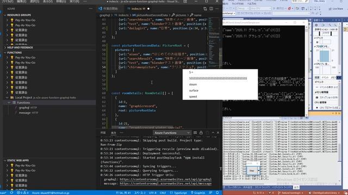This screenshot has width=348, height=195.
Task: Open the Azure Functions output channel dropdown
Action: pos(172,133)
